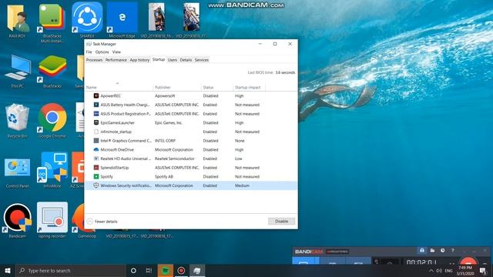
Task: Open Bandicam folder icon in header
Action: tap(432, 250)
